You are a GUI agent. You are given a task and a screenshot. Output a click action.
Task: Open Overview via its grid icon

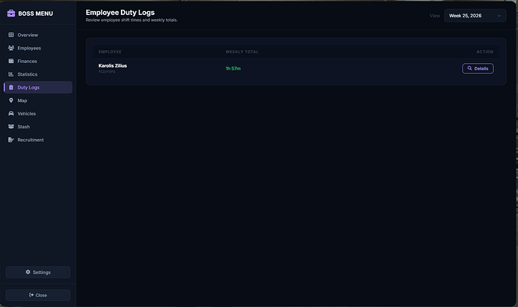[11, 35]
